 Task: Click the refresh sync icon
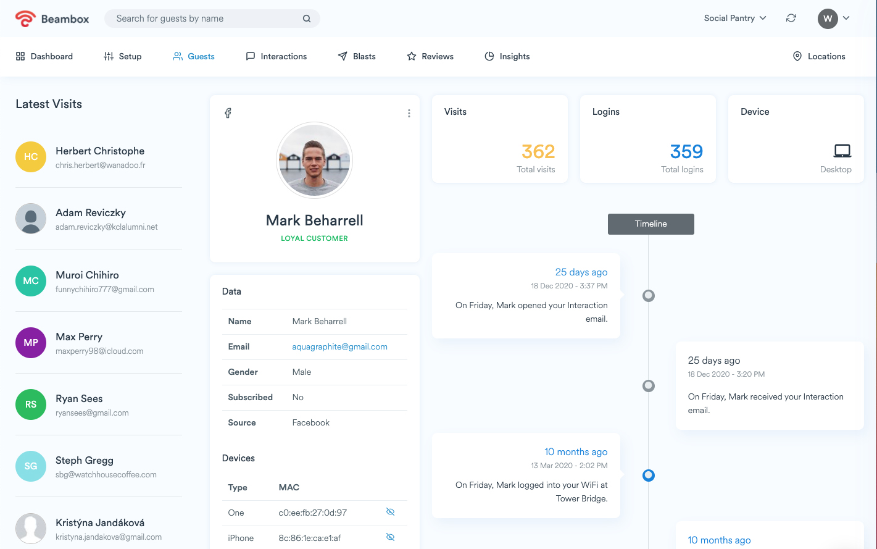(791, 19)
